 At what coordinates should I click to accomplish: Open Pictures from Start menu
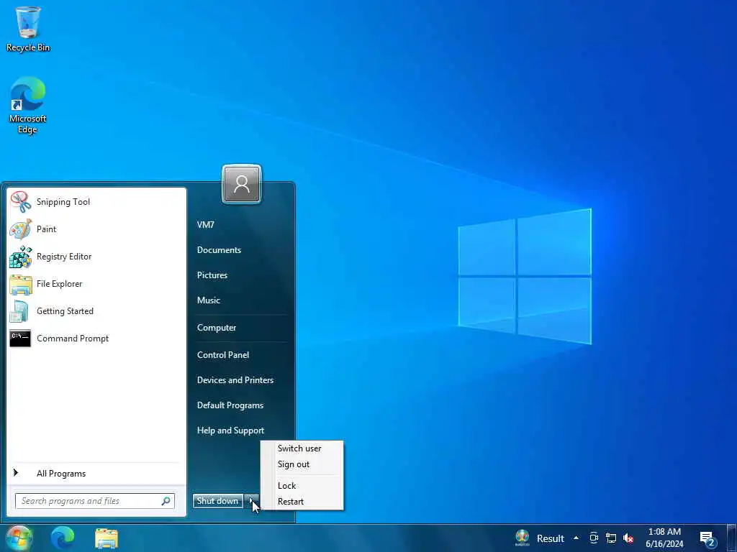tap(212, 275)
